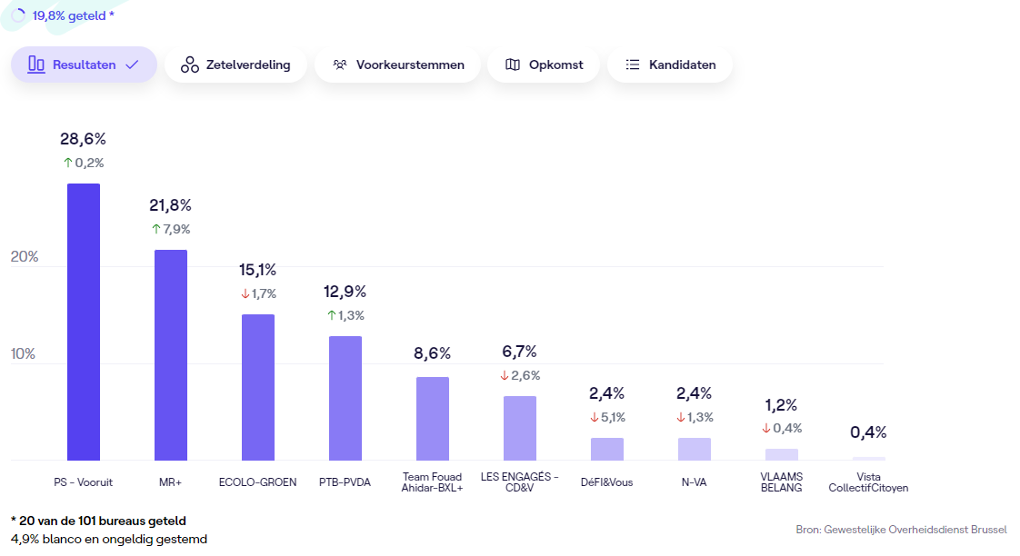Click the bar chart icon in Resultaten
The image size is (1020, 556).
[x=36, y=65]
